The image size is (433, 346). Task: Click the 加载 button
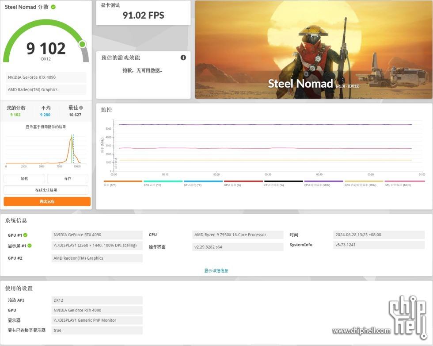24,179
